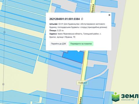This screenshot has height=104, width=139.
Task: Click the 'Площа: 0.25 га' area line
Action: pos(56,31)
